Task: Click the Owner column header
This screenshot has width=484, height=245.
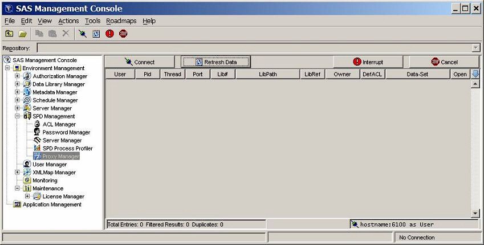Action: (342, 75)
